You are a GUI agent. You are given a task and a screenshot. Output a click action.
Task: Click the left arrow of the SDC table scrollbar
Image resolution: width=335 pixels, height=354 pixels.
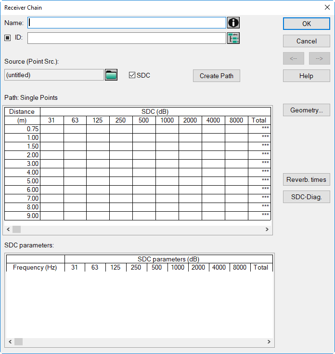(8, 230)
